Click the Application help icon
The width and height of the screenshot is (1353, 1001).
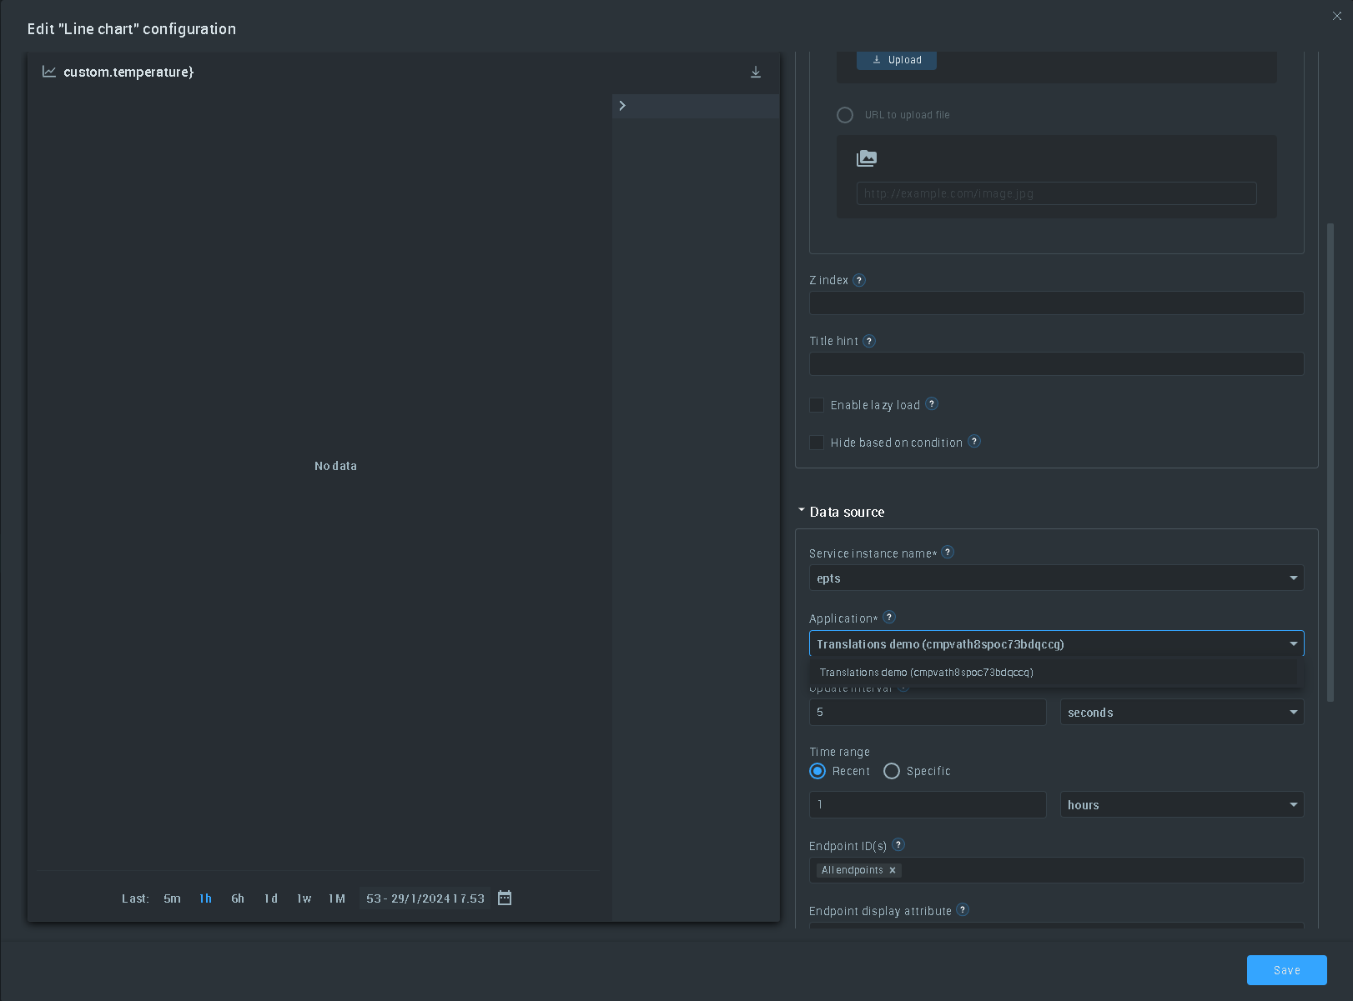click(x=889, y=618)
